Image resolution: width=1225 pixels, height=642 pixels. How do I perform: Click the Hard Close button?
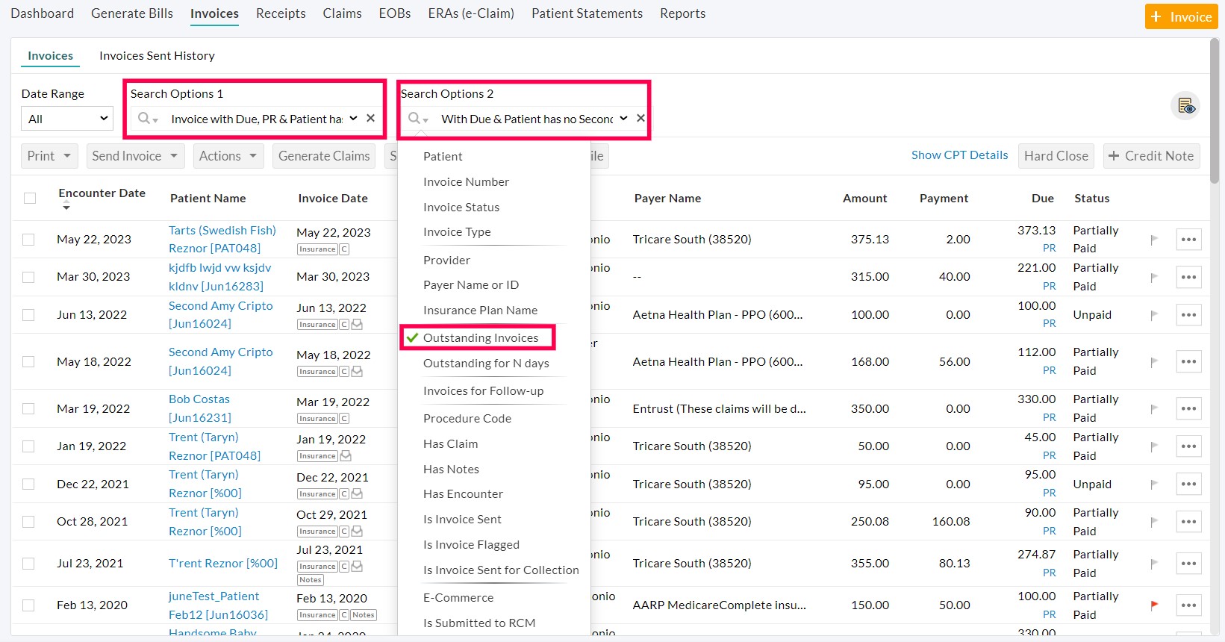click(1056, 156)
